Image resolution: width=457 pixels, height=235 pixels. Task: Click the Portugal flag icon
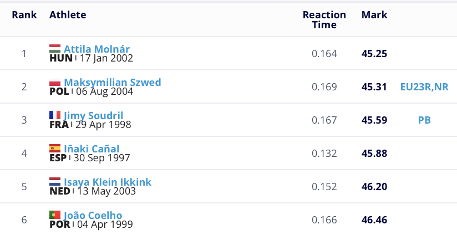tap(55, 214)
